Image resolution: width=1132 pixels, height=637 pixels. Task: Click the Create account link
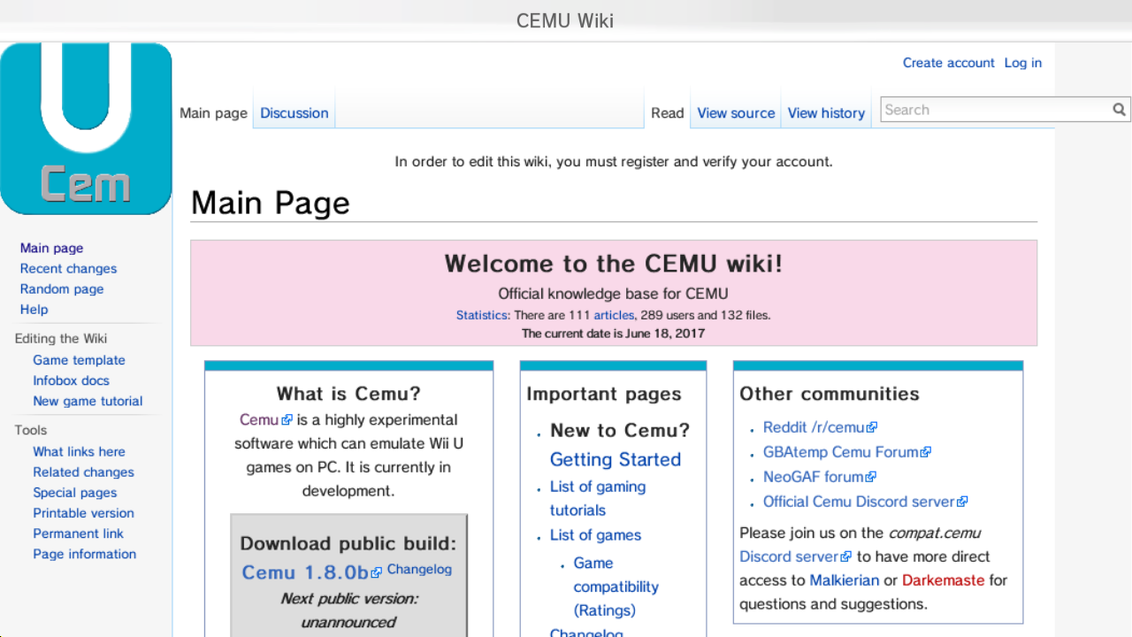point(948,63)
